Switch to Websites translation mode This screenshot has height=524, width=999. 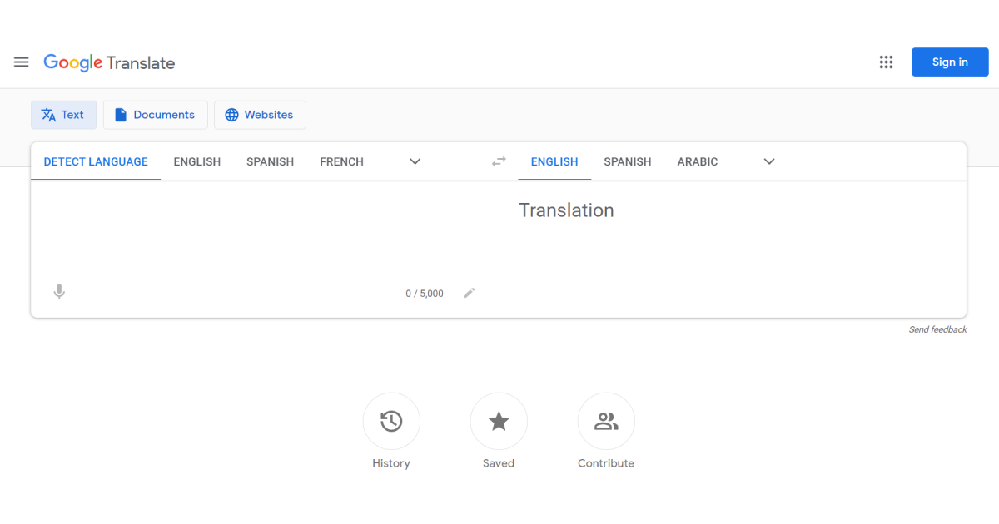[x=260, y=114]
